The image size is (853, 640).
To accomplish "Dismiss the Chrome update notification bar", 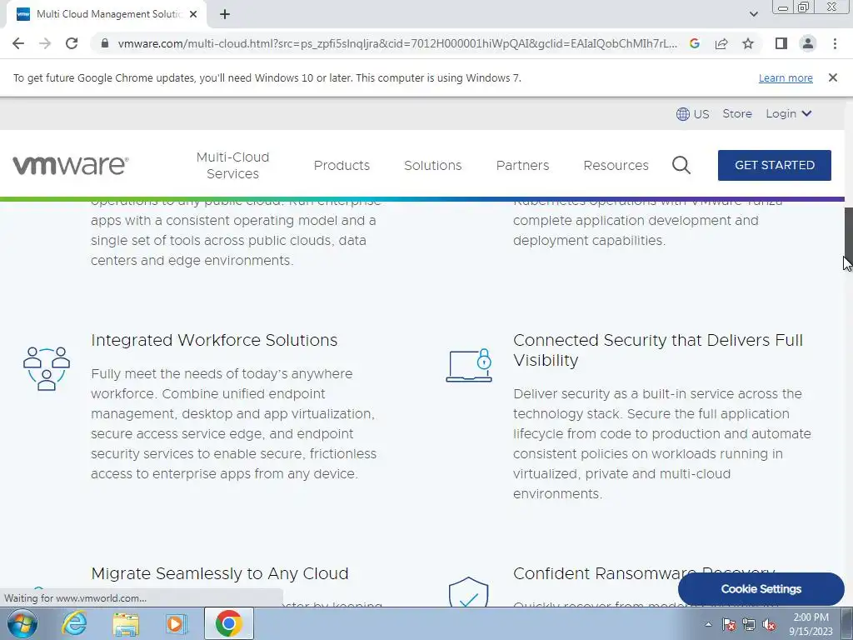I will [x=832, y=77].
